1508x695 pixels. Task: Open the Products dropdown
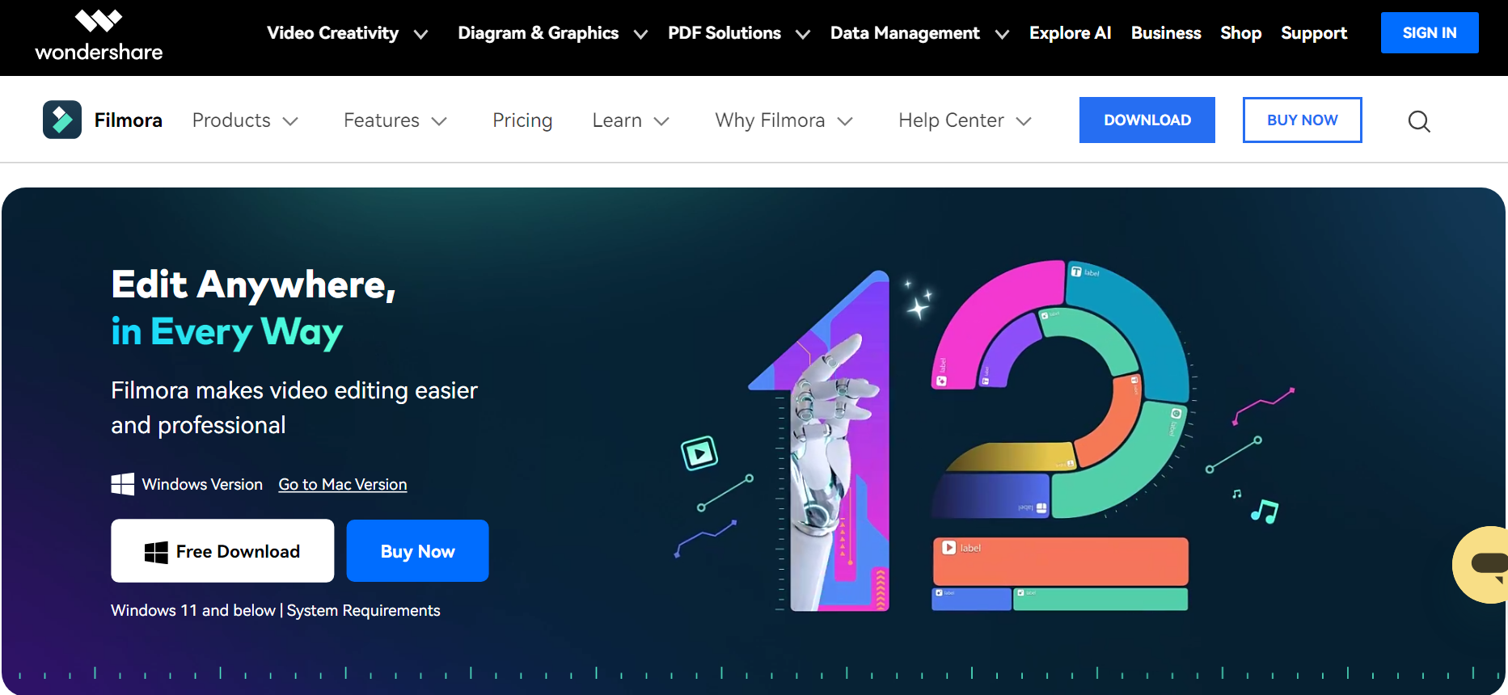pos(246,120)
